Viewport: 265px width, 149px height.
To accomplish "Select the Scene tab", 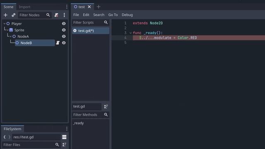I will tap(8, 7).
